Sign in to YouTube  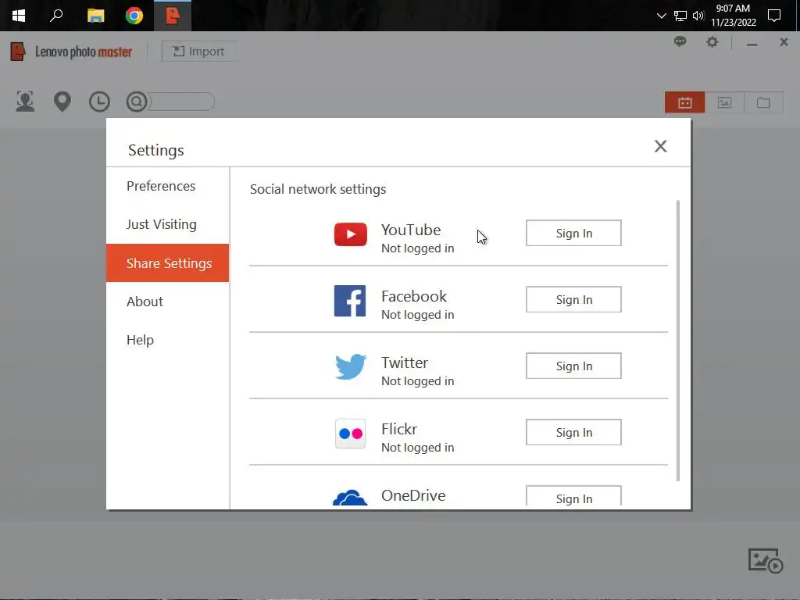573,233
